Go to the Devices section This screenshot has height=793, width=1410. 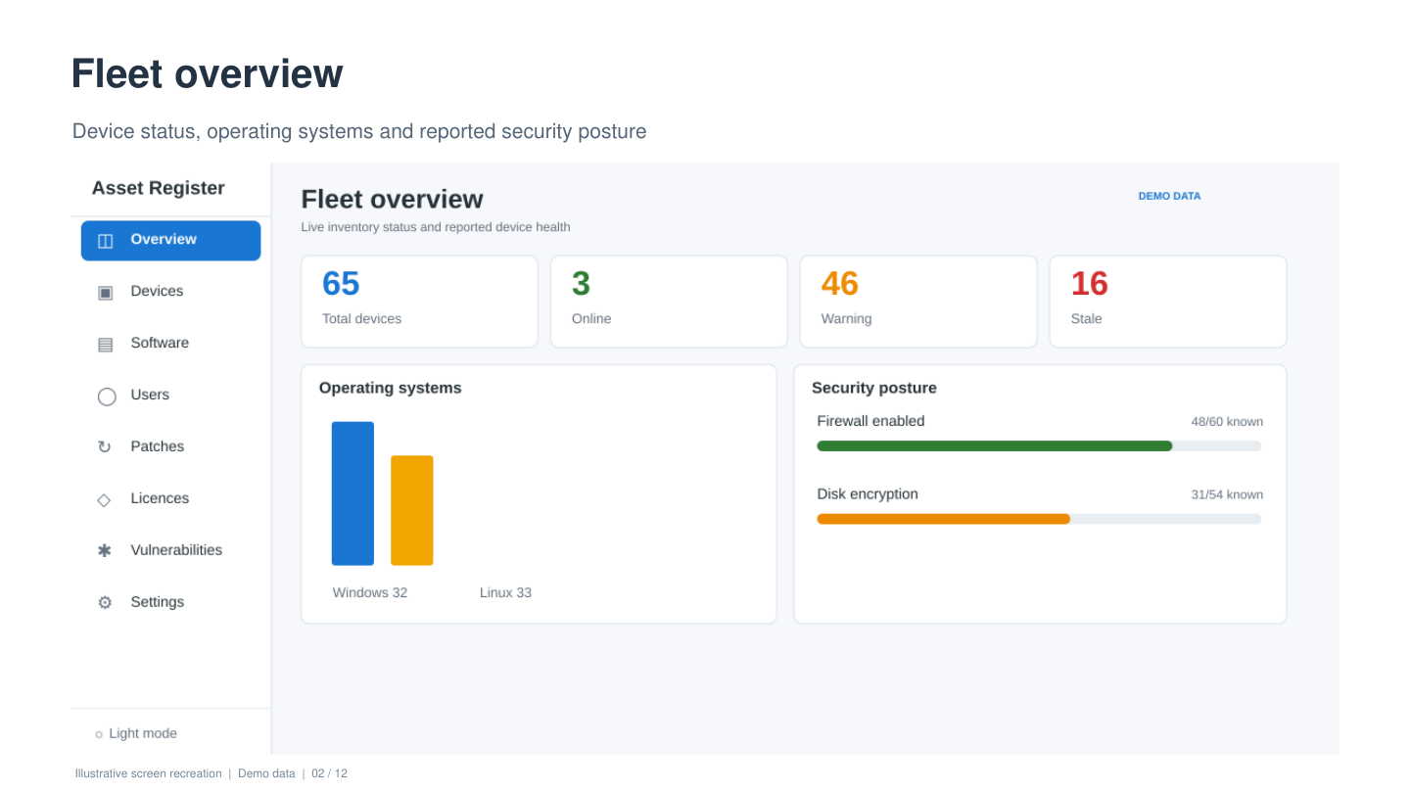(x=170, y=292)
